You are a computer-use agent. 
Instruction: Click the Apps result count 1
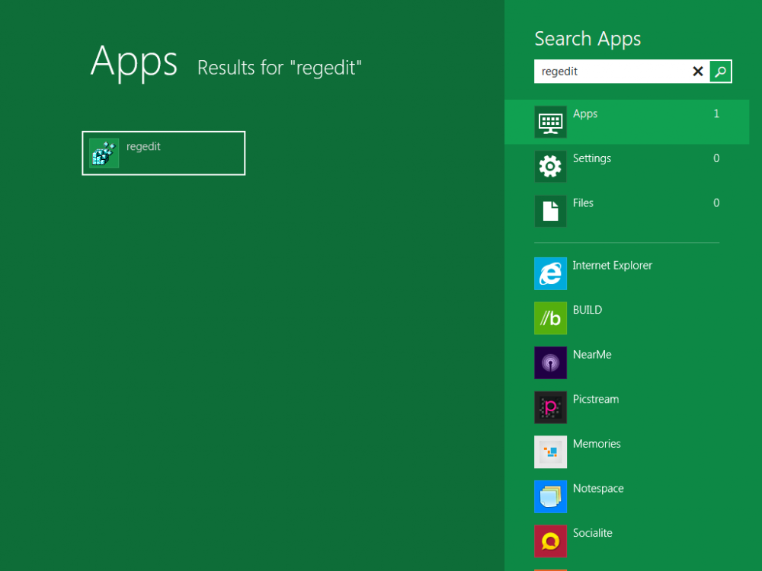716,113
